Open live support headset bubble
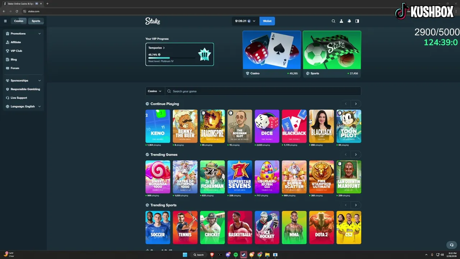Screen dimensions: 460x259 pyautogui.click(x=452, y=245)
